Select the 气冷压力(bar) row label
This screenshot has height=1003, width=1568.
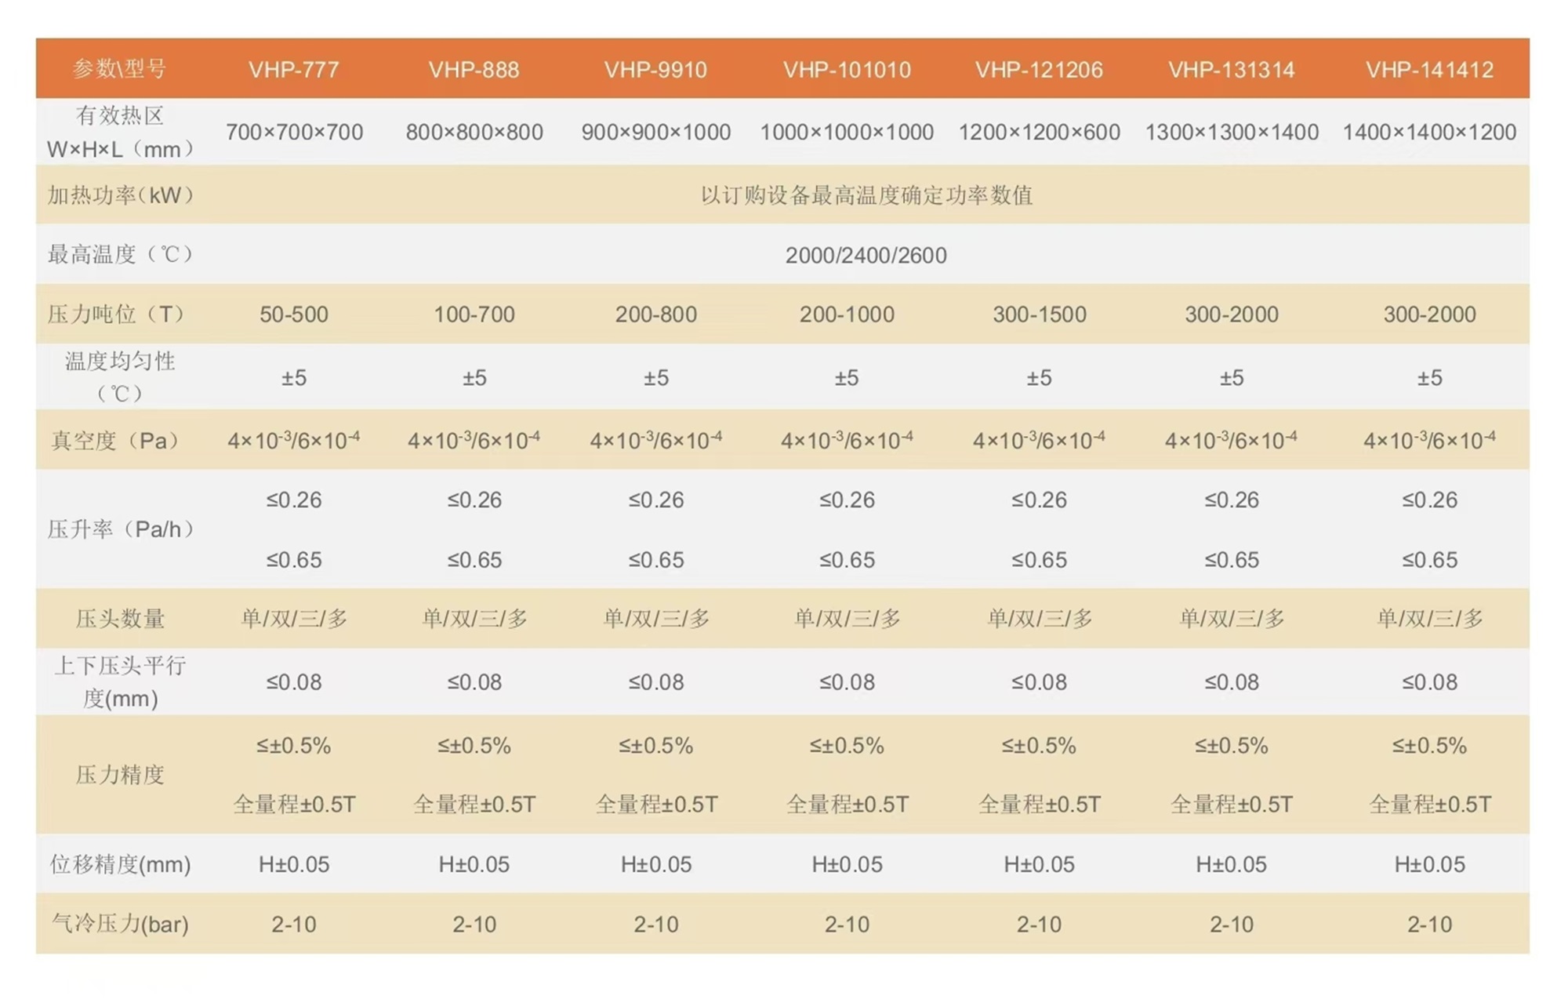119,924
